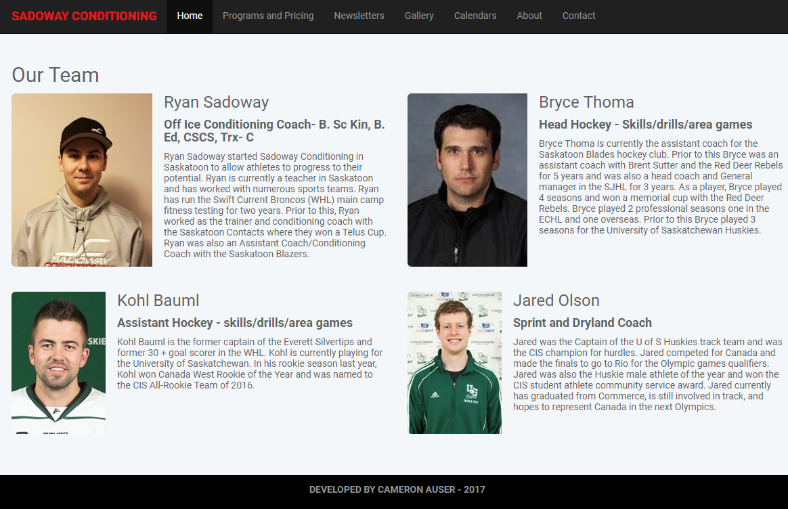The width and height of the screenshot is (788, 509).
Task: Click the name heading 'Kohl Bauml'
Action: (158, 301)
